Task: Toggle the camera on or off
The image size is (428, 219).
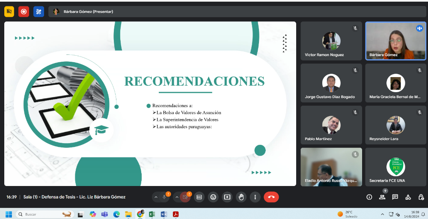Action: (x=185, y=197)
